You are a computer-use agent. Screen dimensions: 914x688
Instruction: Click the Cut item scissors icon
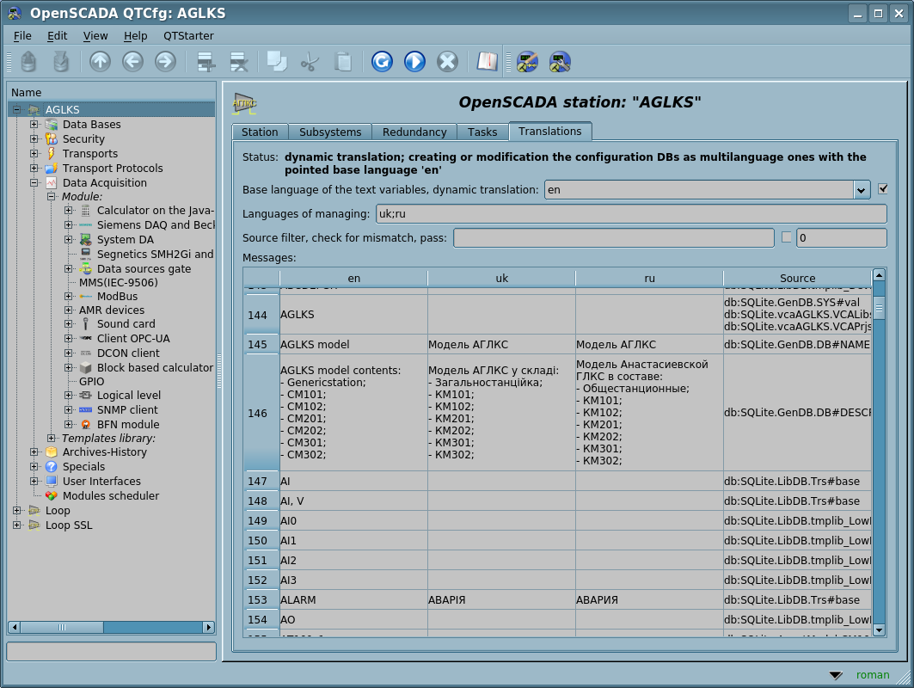310,61
